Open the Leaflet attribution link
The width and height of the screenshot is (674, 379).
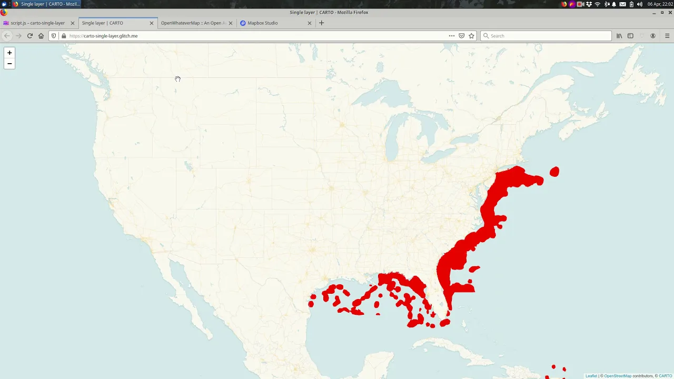(x=591, y=376)
